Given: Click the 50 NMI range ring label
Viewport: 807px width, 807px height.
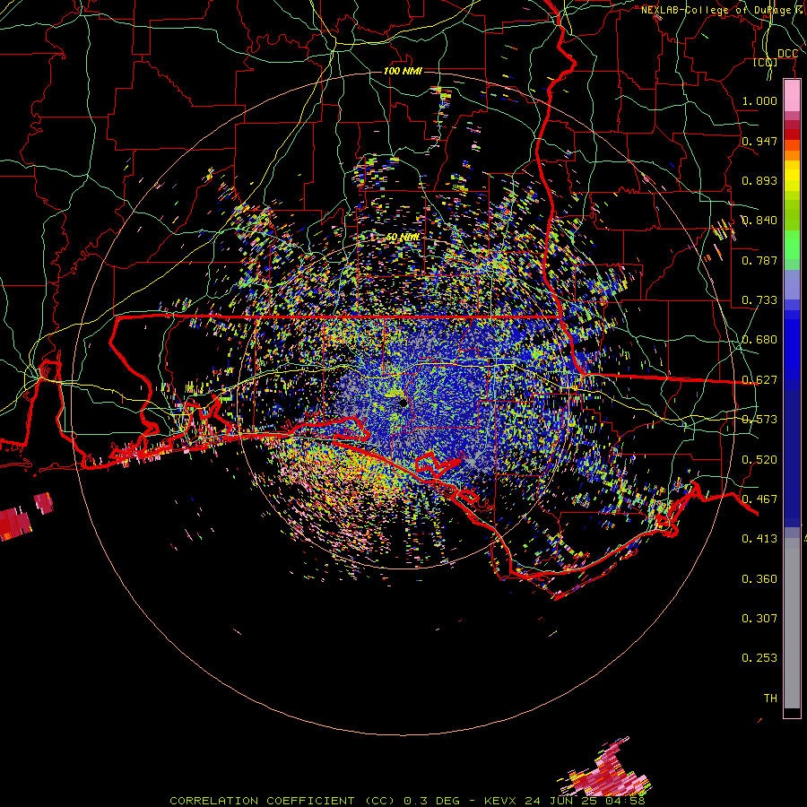Looking at the screenshot, I should point(403,237).
